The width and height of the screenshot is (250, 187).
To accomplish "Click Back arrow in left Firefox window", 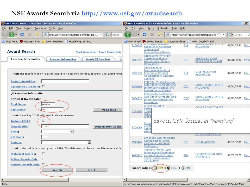I will point(5,35).
